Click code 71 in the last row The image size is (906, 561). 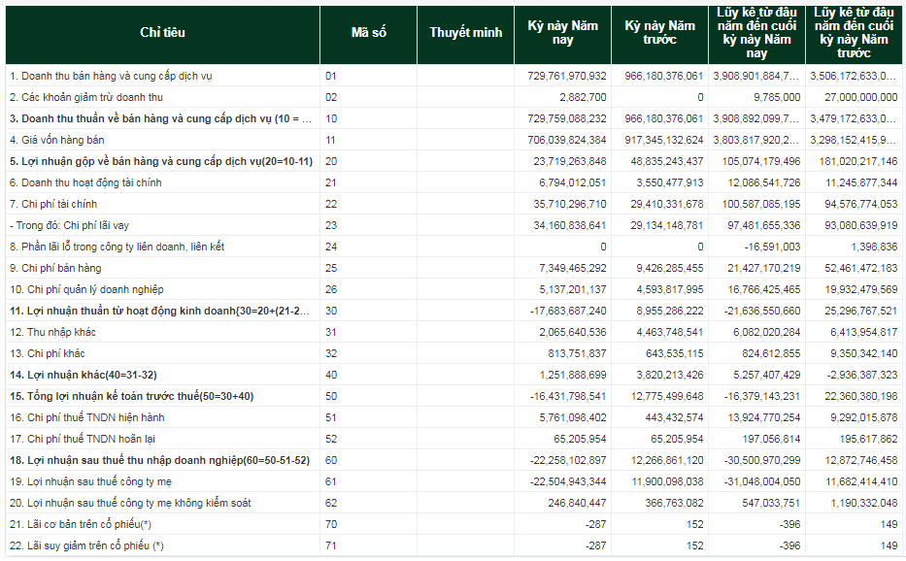click(x=331, y=546)
